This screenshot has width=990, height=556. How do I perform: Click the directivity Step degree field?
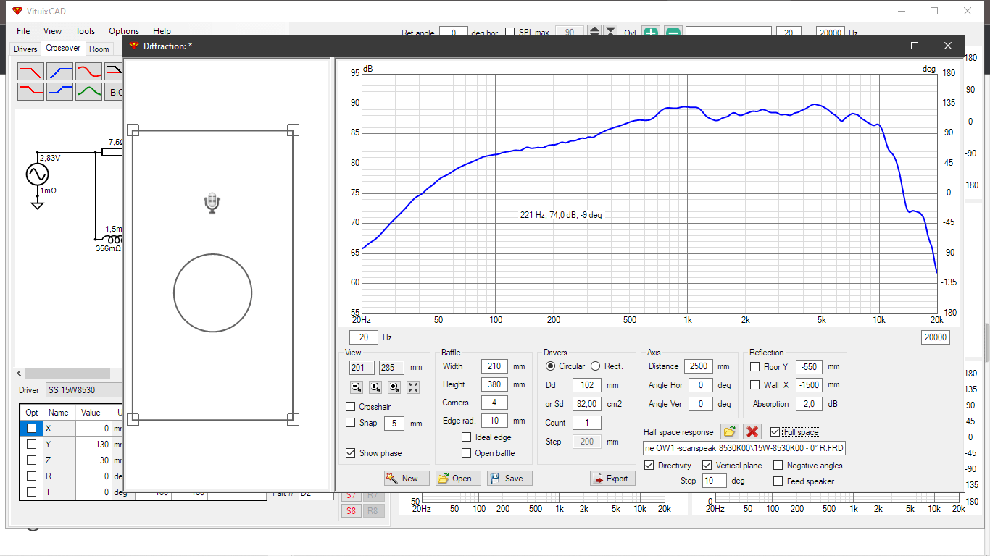tap(714, 481)
